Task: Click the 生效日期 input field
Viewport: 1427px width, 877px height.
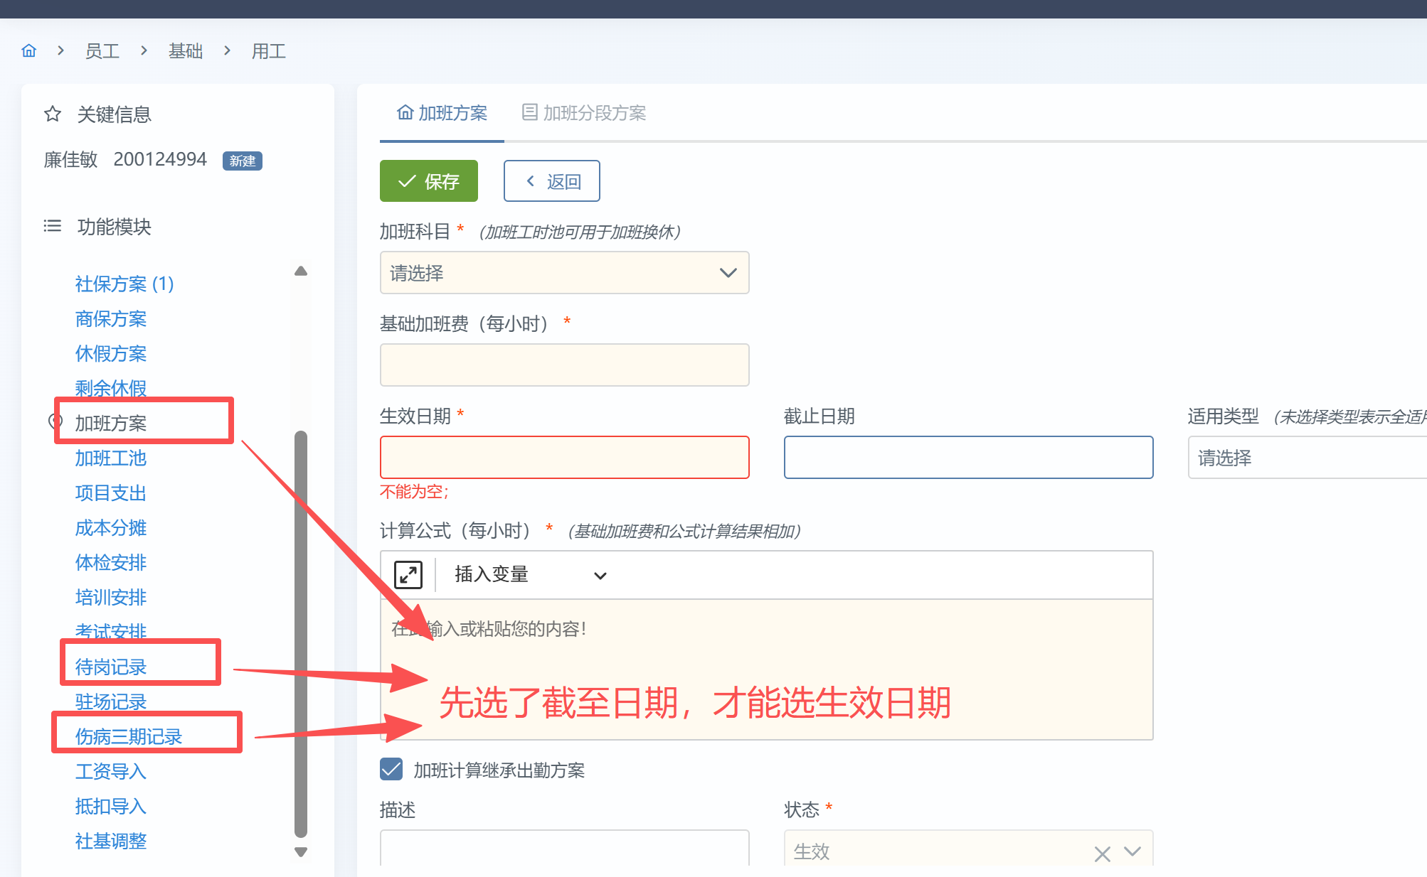Action: tap(564, 458)
